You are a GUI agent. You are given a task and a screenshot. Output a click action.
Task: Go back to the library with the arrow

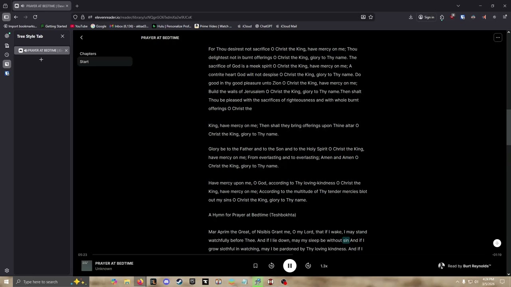click(81, 37)
